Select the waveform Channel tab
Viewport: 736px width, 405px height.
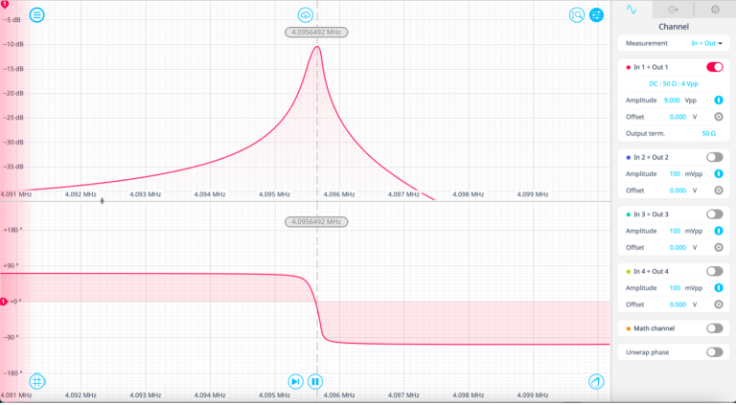click(632, 10)
